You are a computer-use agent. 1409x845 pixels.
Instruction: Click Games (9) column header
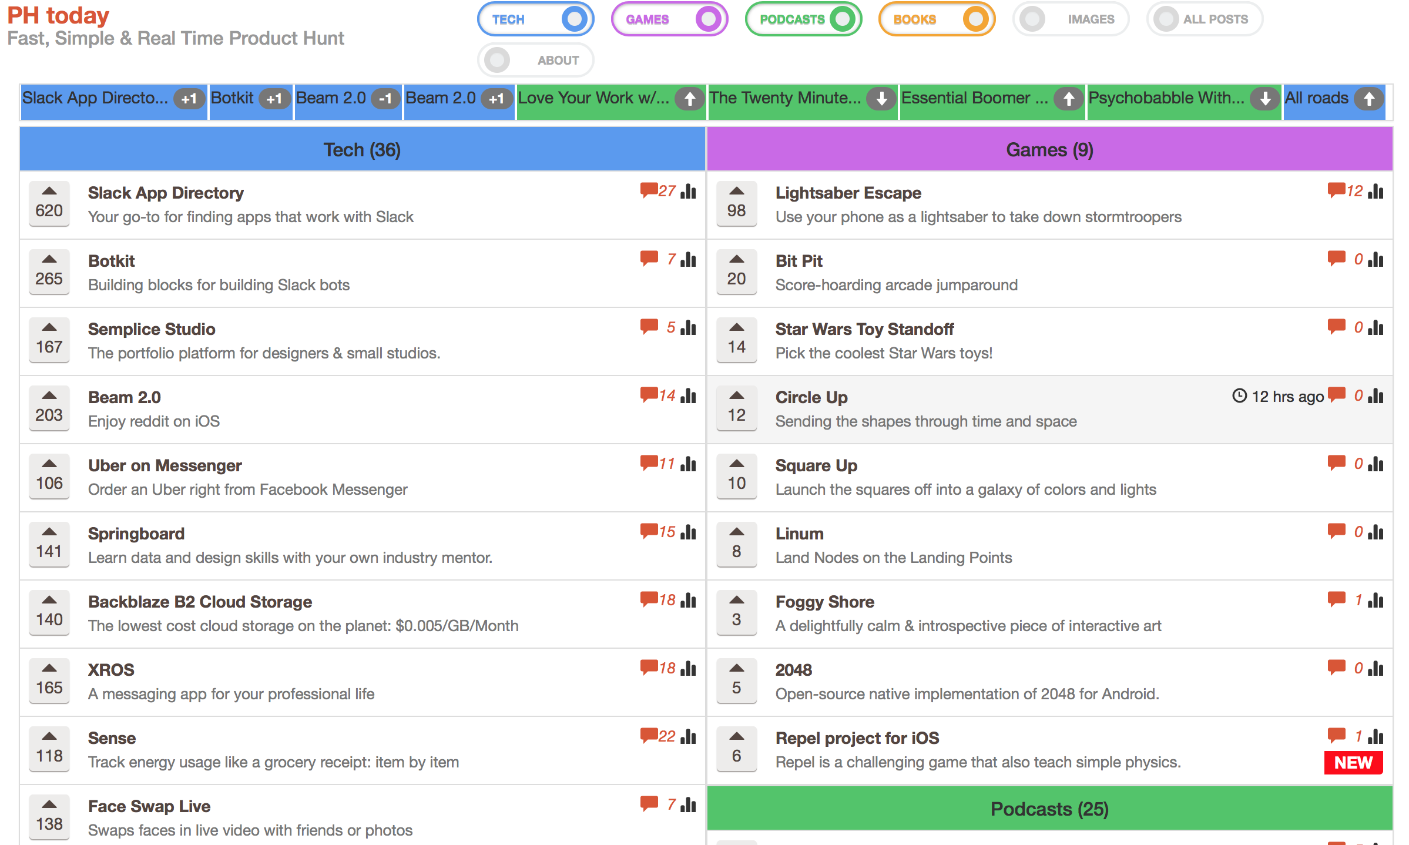pos(1050,149)
